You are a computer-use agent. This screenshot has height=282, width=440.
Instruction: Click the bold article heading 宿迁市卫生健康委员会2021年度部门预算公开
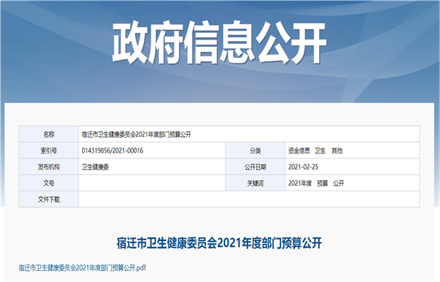pos(219,243)
